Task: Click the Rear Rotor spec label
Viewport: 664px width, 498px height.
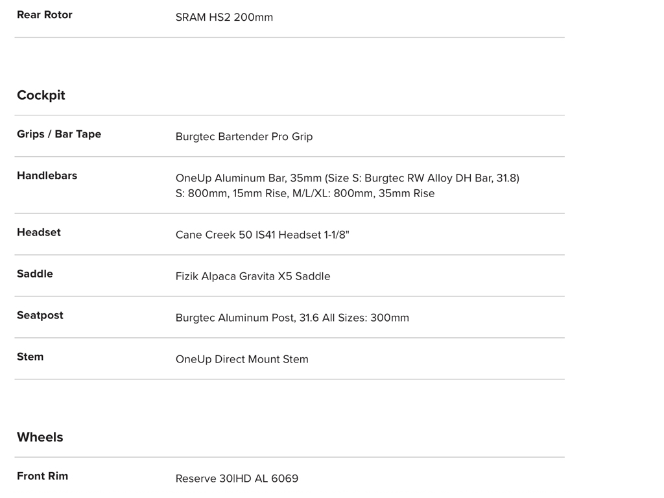Action: [x=44, y=15]
